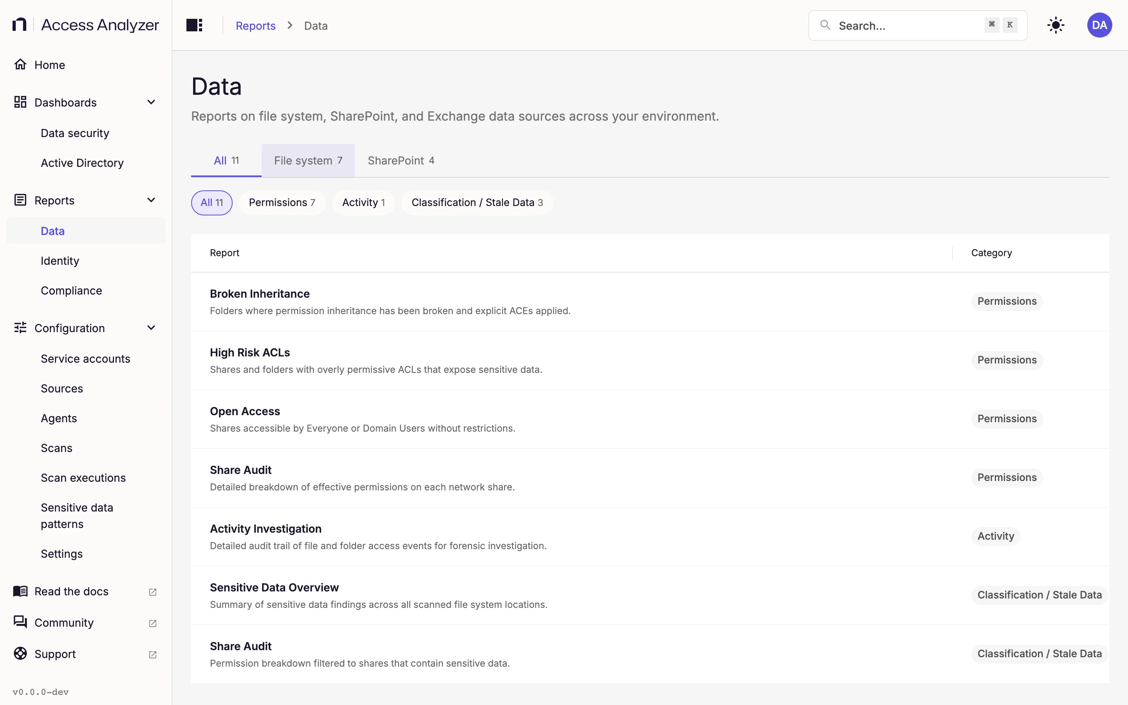Switch to the SharePoint tab
1128x705 pixels.
point(401,161)
